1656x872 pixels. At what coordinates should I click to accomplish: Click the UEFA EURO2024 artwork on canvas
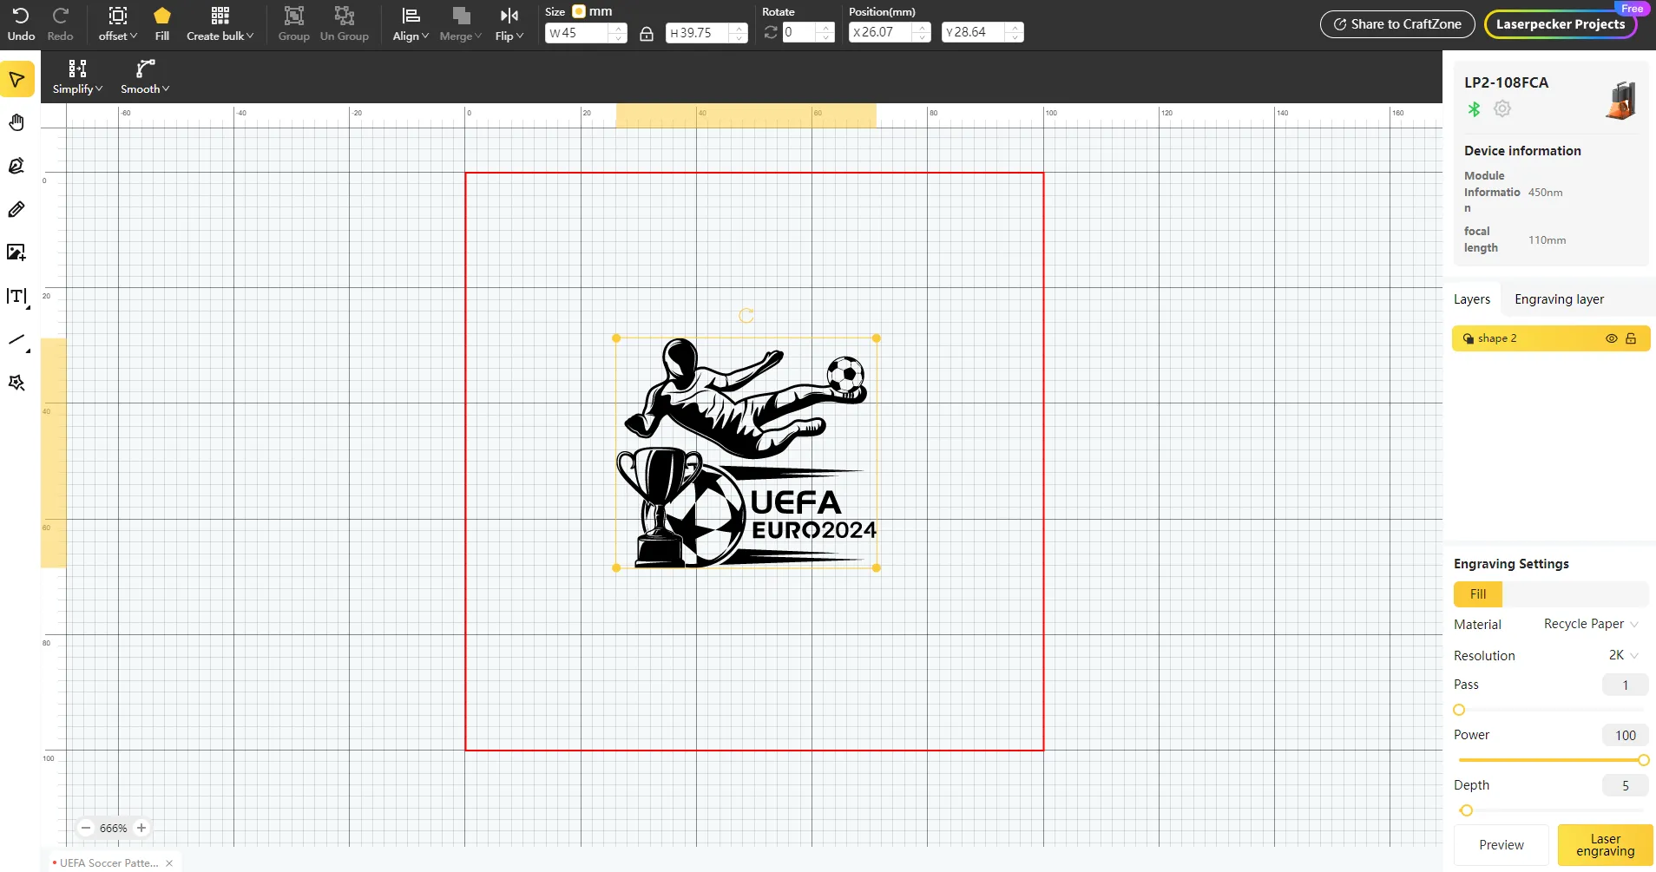(746, 453)
